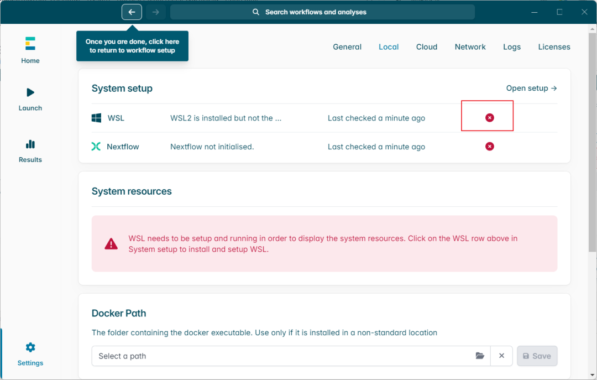The height and width of the screenshot is (380, 597).
Task: Open the Launch play icon
Action: point(30,92)
